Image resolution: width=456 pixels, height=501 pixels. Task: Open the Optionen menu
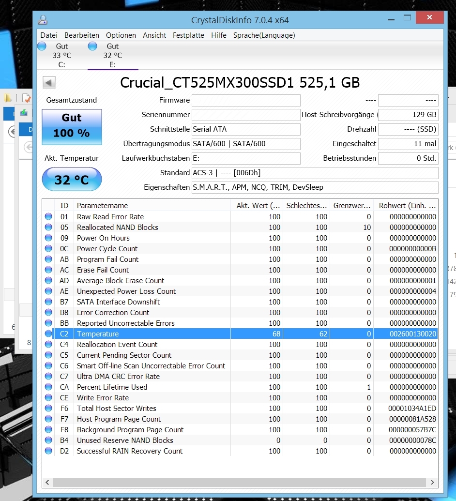(121, 35)
